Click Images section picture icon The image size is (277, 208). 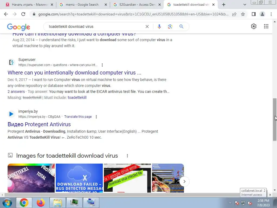coord(10,155)
